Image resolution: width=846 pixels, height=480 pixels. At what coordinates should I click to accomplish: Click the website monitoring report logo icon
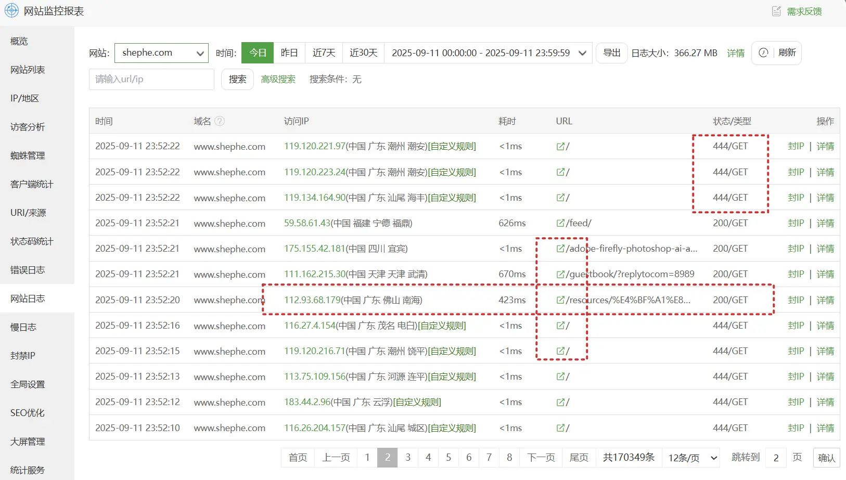[11, 11]
